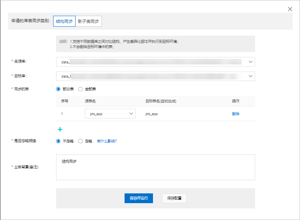Click the 保存配置 button
Image resolution: width=300 pixels, height=220 pixels.
[174, 198]
